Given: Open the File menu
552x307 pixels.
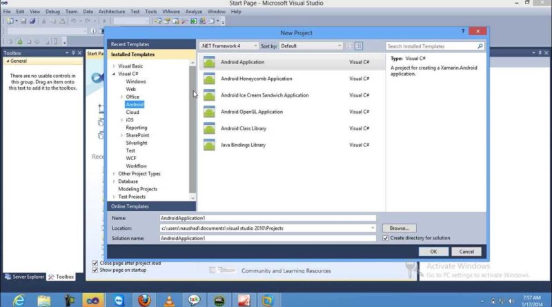Looking at the screenshot, I should 7,12.
